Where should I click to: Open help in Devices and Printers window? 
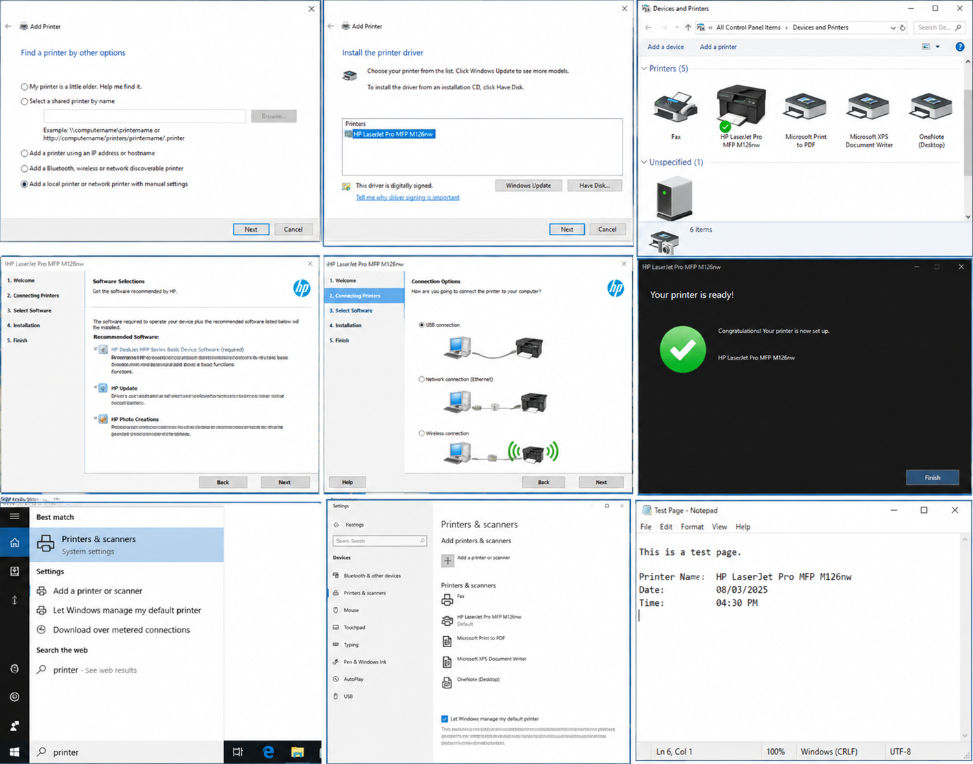(x=960, y=47)
